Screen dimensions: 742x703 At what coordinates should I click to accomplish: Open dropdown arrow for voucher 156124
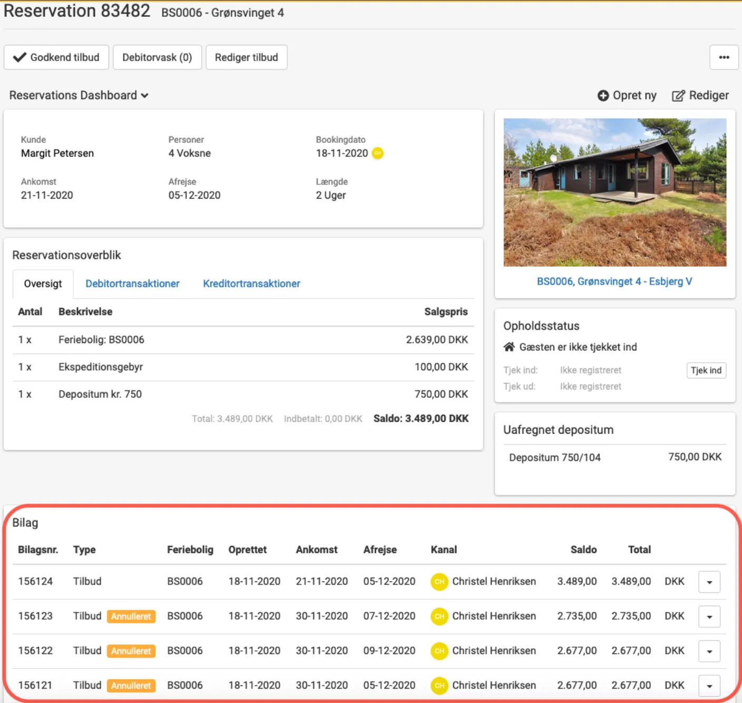coord(709,582)
